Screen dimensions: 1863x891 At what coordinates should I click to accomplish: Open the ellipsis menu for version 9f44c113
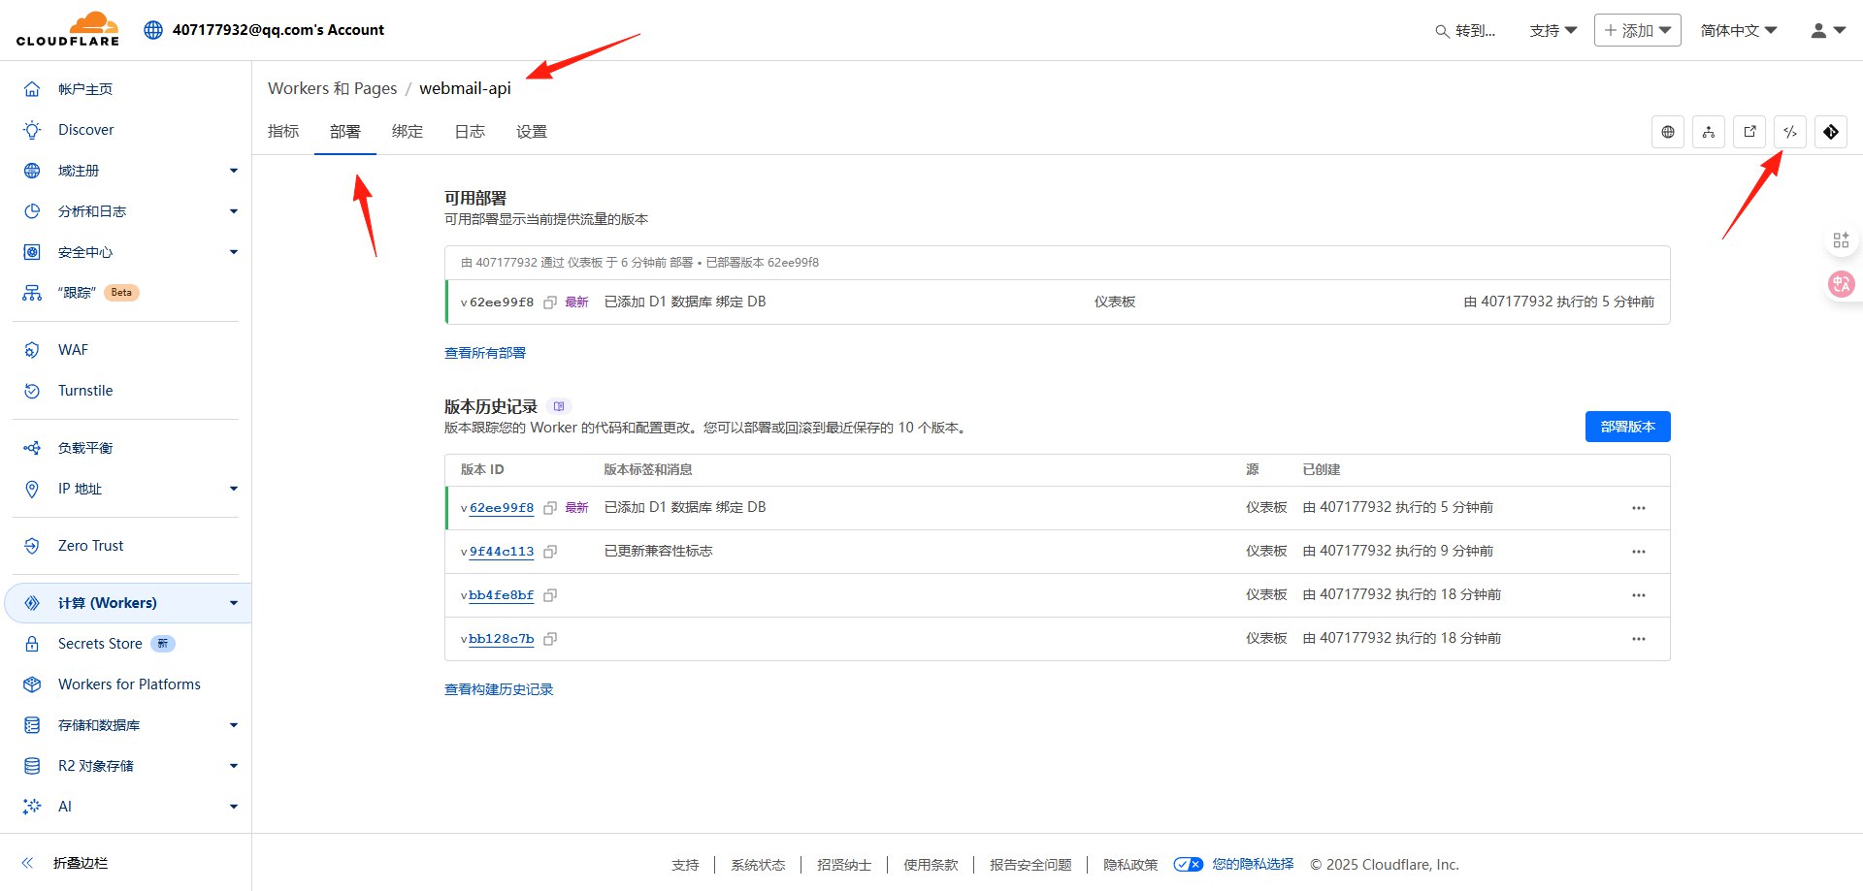pos(1638,551)
